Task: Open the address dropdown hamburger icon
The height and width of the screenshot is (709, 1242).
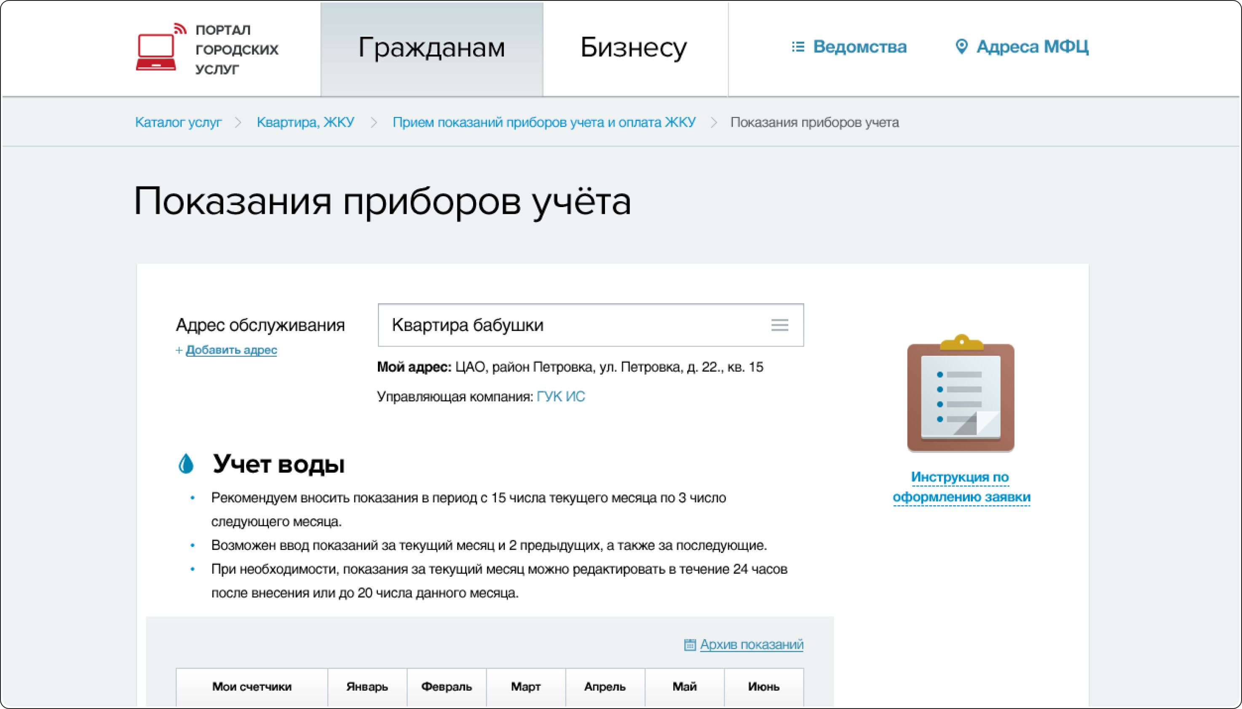Action: click(779, 325)
